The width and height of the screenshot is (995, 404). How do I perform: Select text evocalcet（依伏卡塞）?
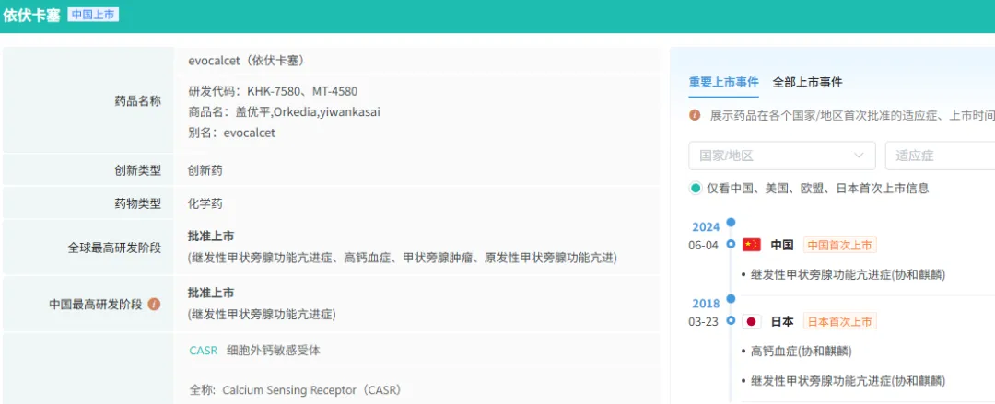(x=246, y=61)
